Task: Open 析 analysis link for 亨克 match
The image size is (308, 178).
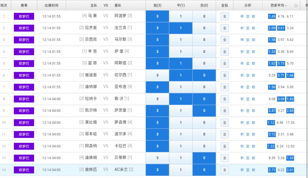Action: [242, 52]
